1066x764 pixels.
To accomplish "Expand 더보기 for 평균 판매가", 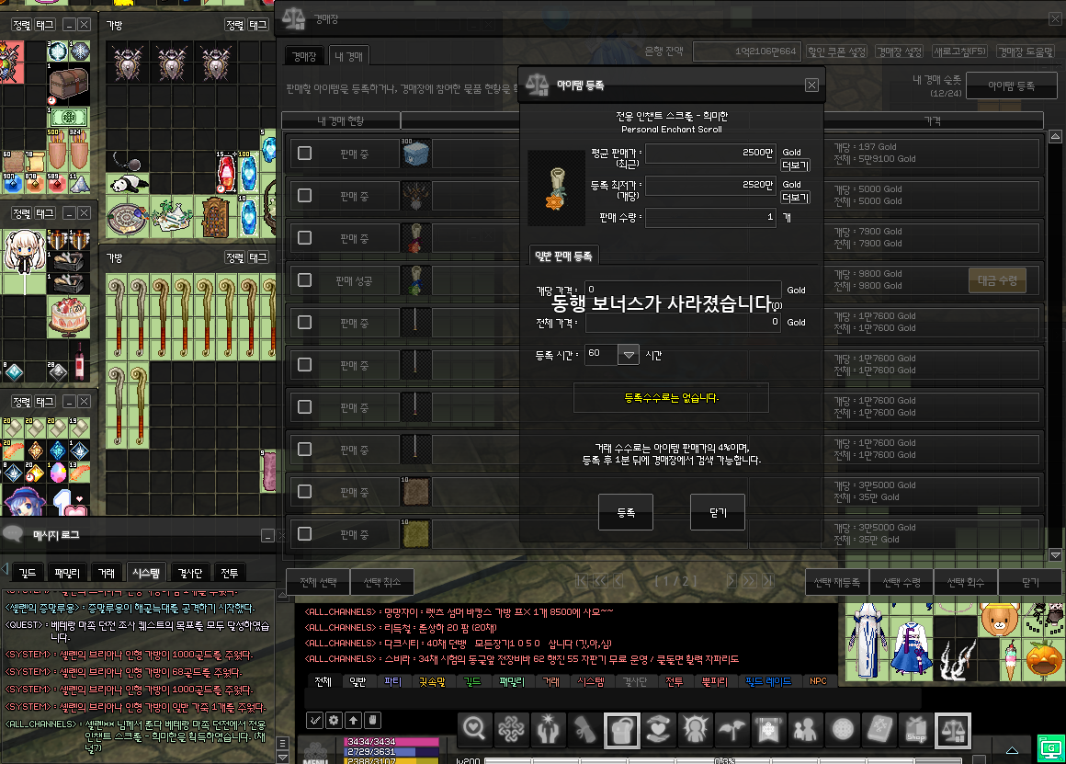I will tap(795, 165).
